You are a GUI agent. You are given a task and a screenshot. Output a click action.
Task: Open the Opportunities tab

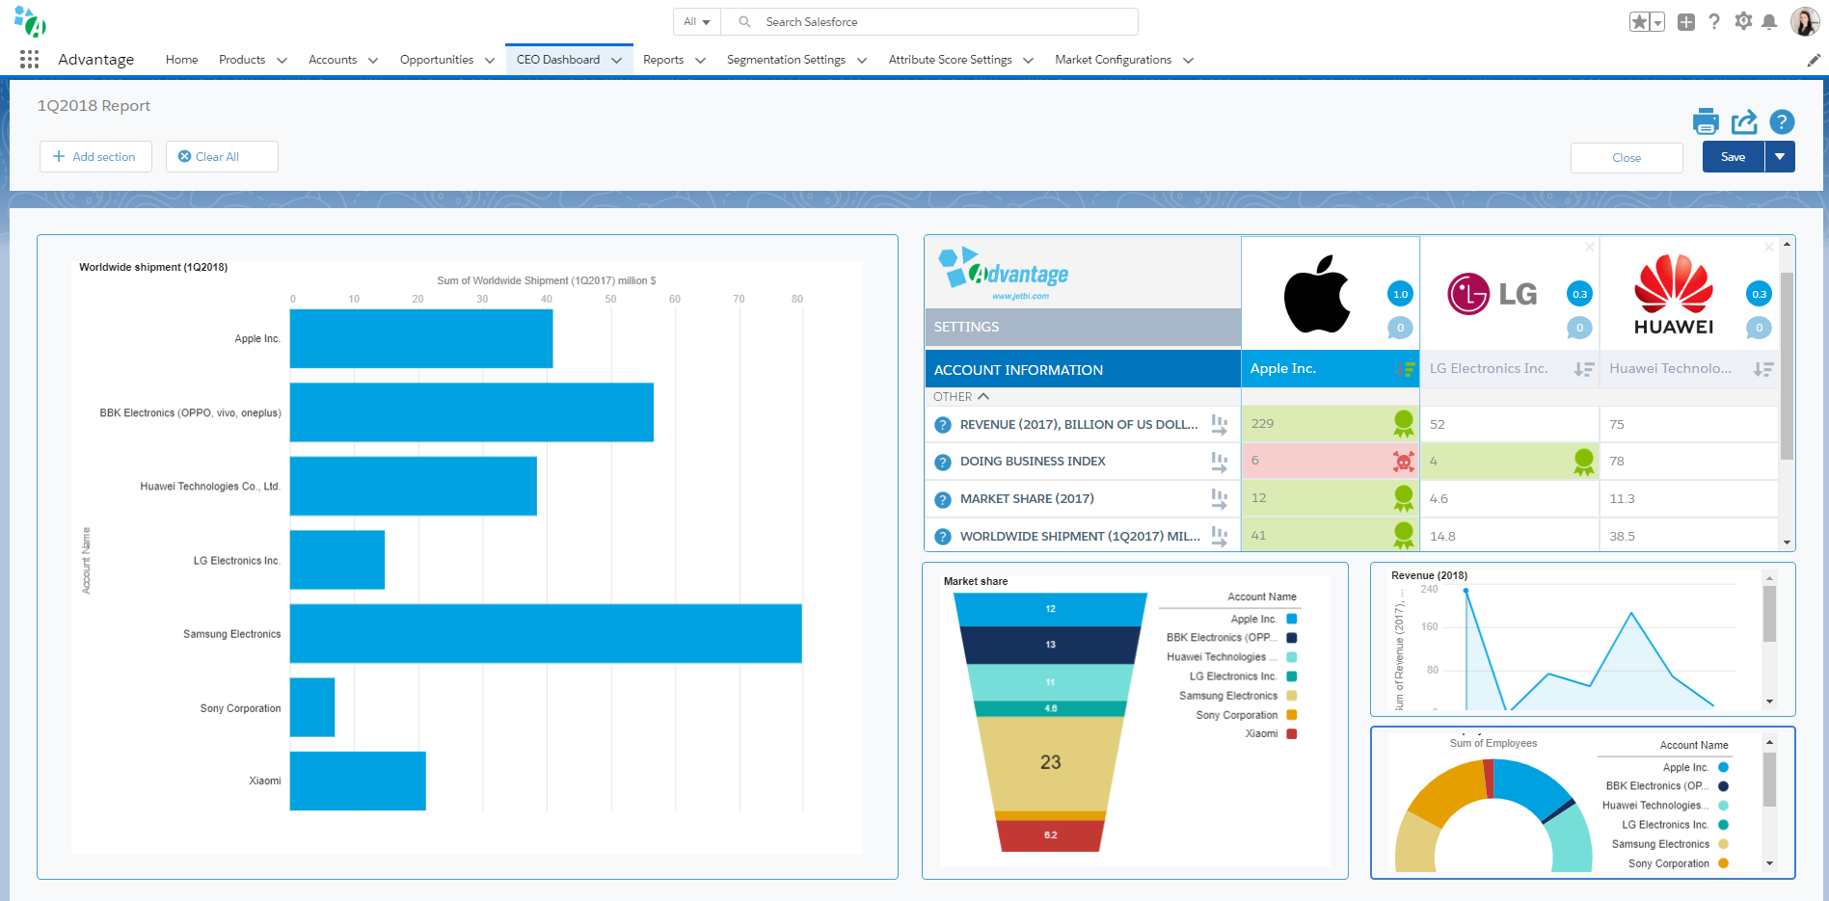coord(437,60)
